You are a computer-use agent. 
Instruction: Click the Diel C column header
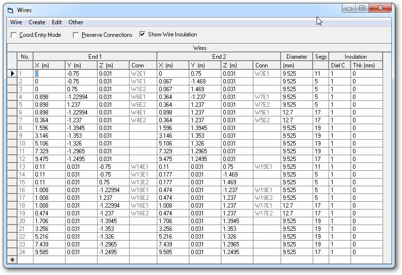(x=340, y=65)
